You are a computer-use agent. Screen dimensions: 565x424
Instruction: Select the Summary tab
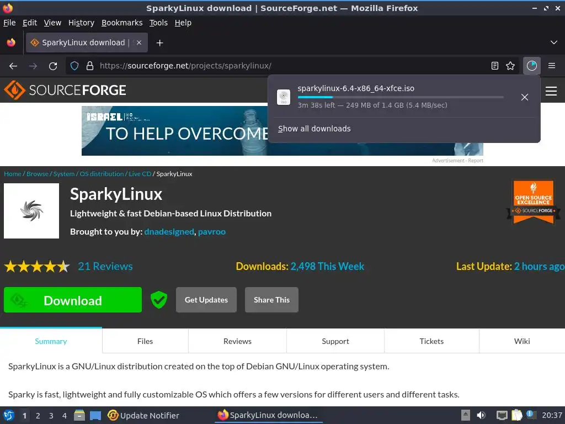(51, 341)
